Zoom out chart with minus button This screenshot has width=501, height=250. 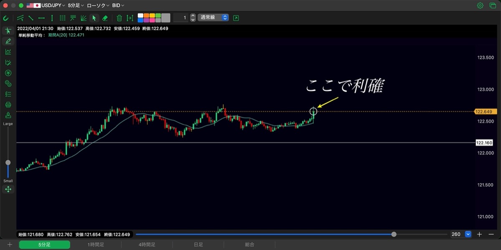click(491, 235)
